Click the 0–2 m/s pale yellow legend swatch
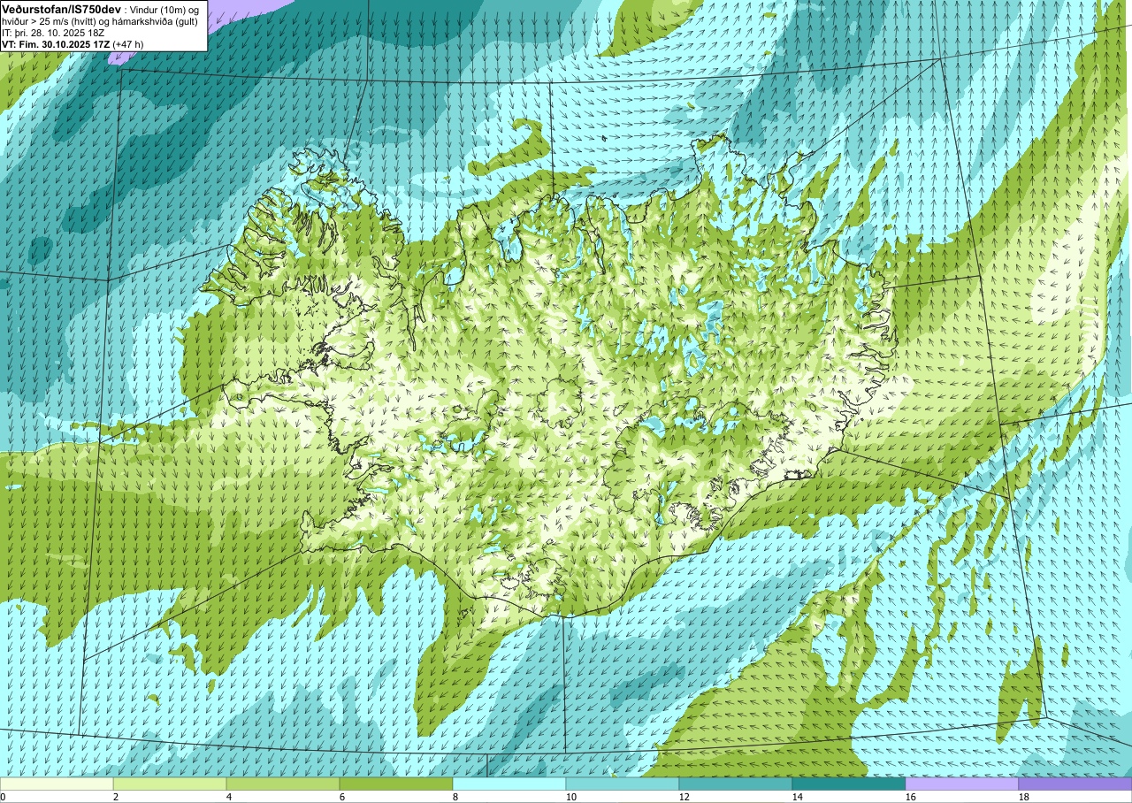Image resolution: width=1132 pixels, height=803 pixels. (x=57, y=784)
